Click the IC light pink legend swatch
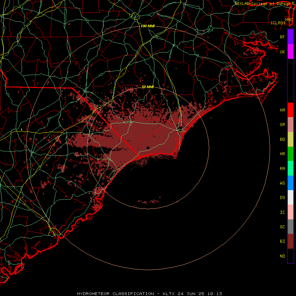The image size is (296, 296). pos(290,212)
